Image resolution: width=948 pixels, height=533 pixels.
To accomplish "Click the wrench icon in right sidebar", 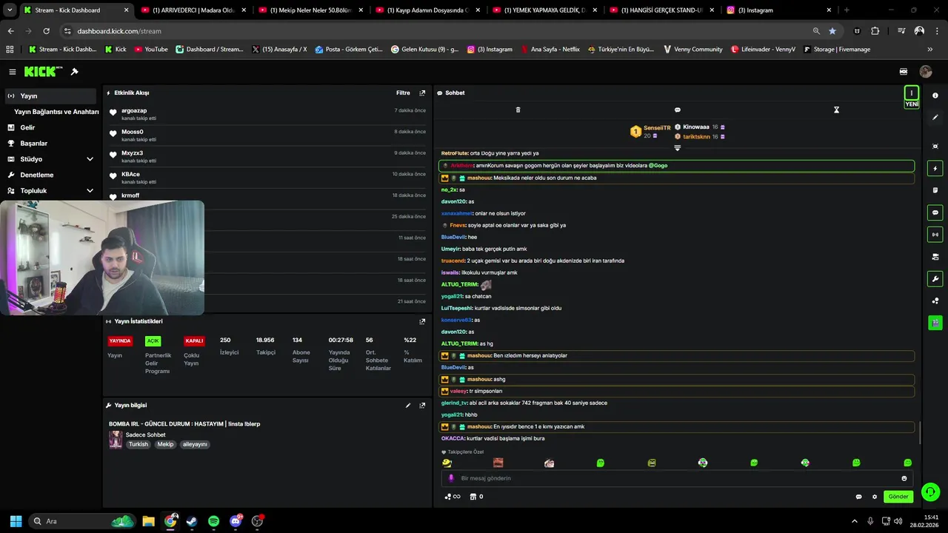I will [x=935, y=279].
